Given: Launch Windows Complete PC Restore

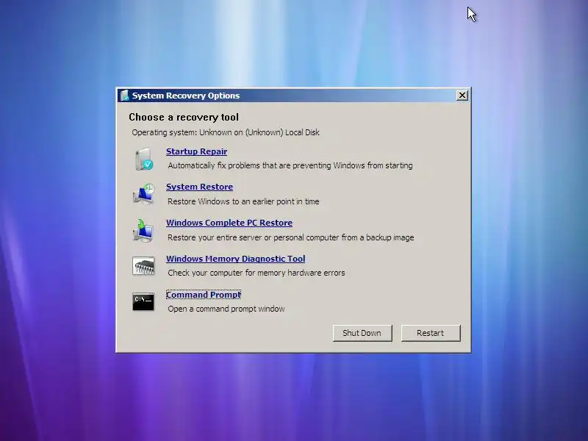Looking at the screenshot, I should coord(229,223).
